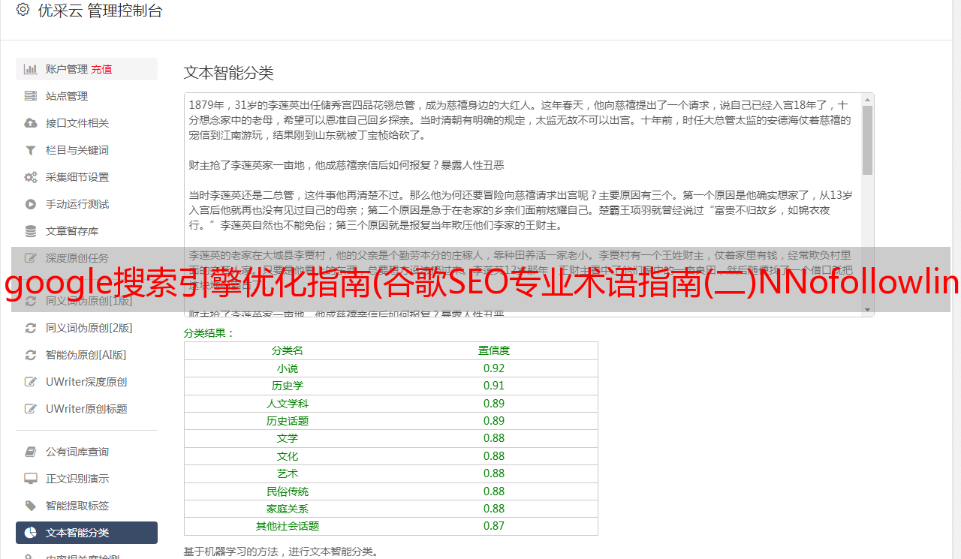The width and height of the screenshot is (961, 559).
Task: Click the 0.91 confidence value
Action: 494,386
